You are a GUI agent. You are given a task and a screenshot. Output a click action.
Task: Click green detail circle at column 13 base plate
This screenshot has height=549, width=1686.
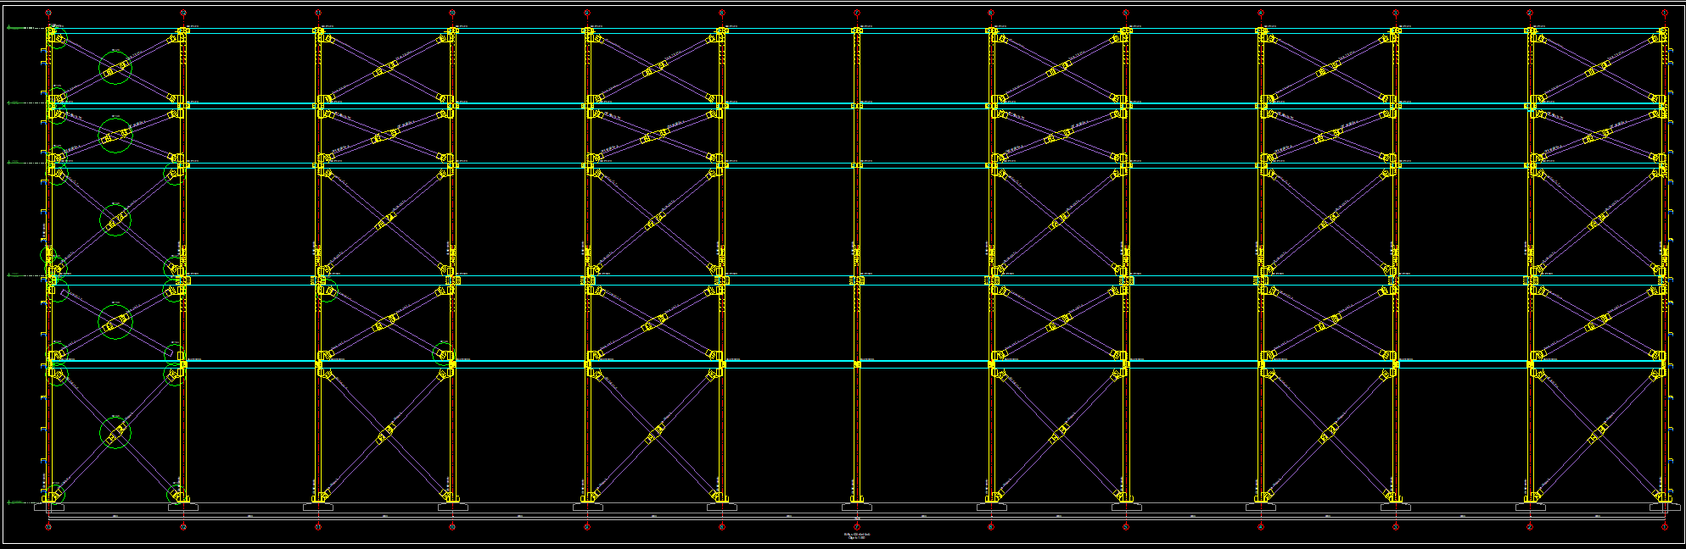pyautogui.click(x=56, y=494)
